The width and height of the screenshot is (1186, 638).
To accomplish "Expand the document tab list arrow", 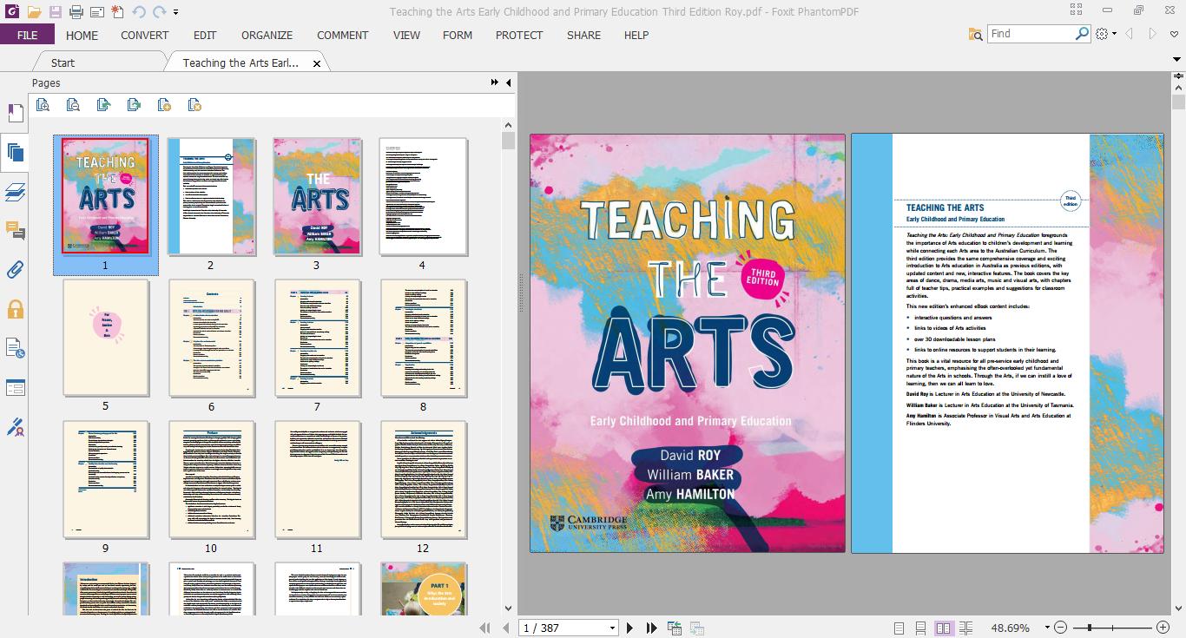I will 1178,60.
